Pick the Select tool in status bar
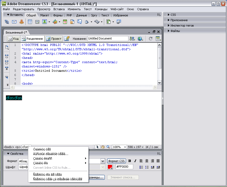Image resolution: width=227 pixels, height=187 pixels. click(97, 147)
